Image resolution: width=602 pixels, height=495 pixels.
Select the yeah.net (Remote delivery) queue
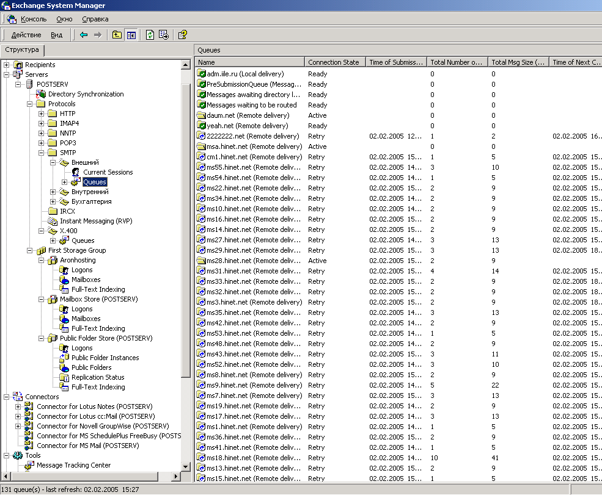coord(248,125)
